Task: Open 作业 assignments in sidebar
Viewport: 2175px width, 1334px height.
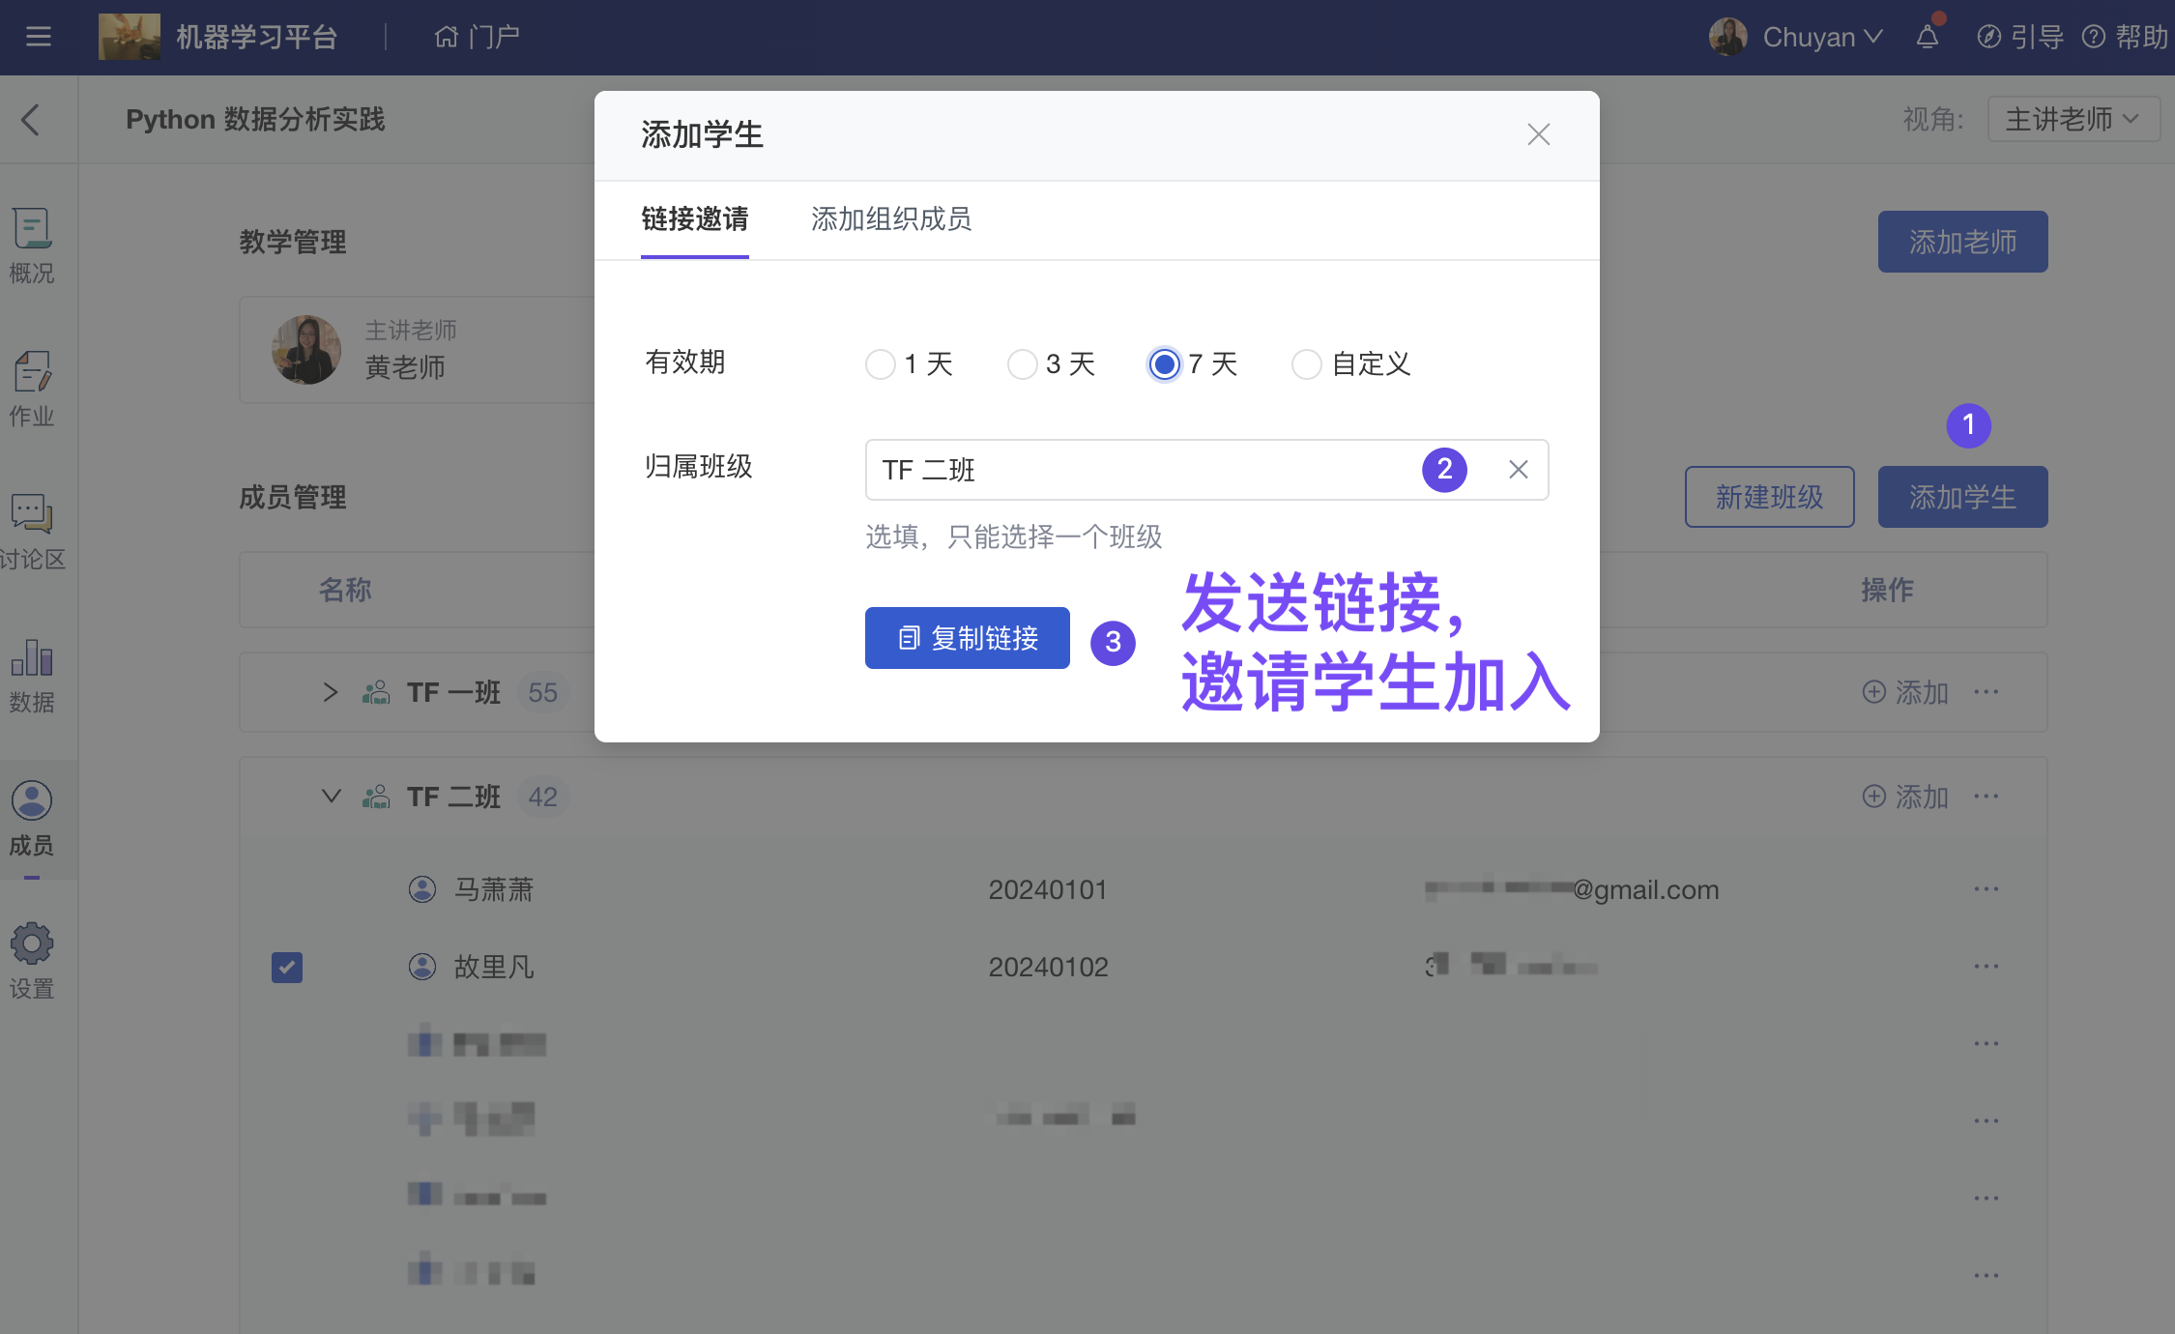Action: 32,389
